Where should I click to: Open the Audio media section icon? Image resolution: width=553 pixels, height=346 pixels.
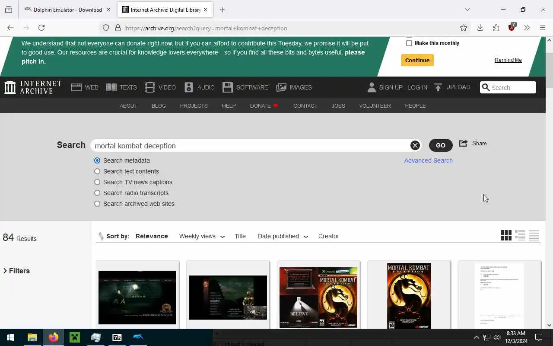click(189, 87)
